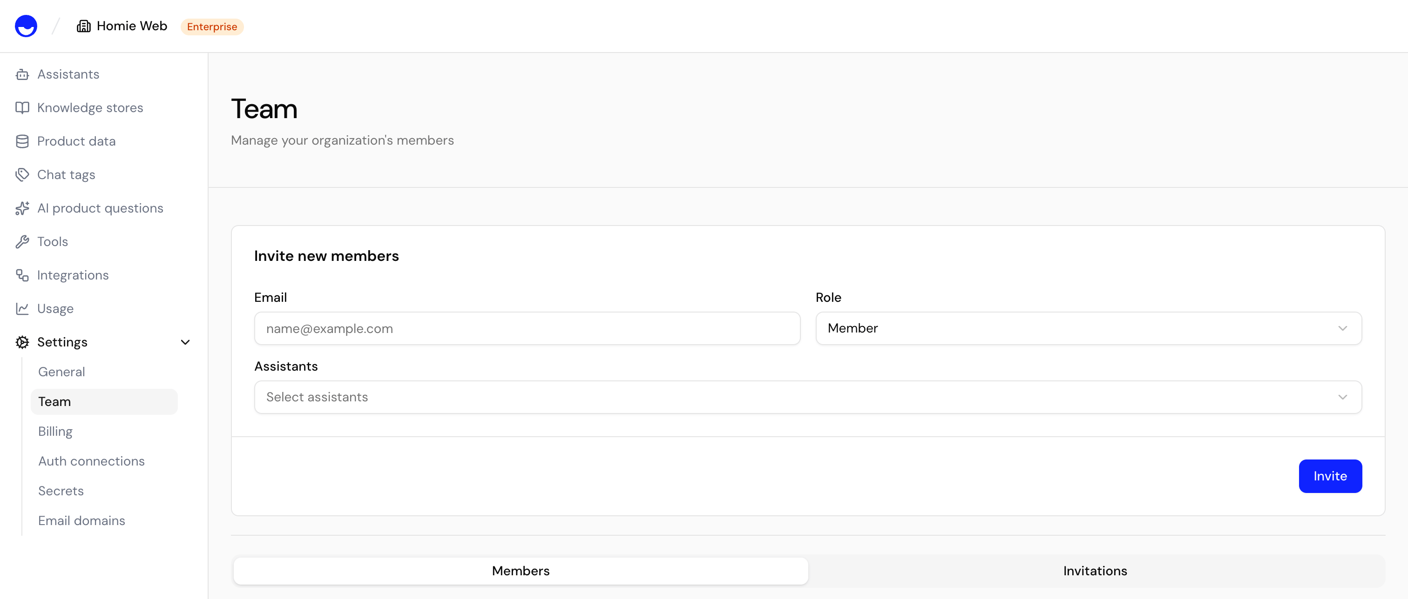
Task: Click "Manage your organization's members" subtitle
Action: coord(342,140)
